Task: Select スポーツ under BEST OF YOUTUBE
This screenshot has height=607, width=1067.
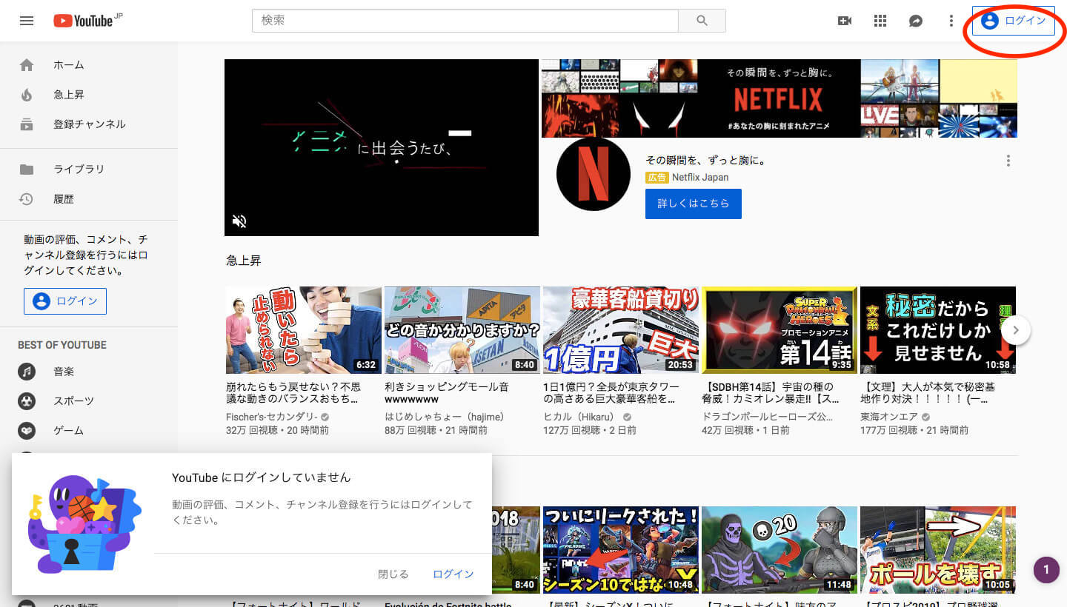Action: (89, 401)
